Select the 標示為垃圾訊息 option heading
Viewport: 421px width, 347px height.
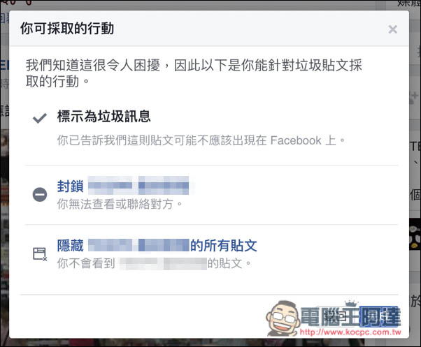(104, 117)
